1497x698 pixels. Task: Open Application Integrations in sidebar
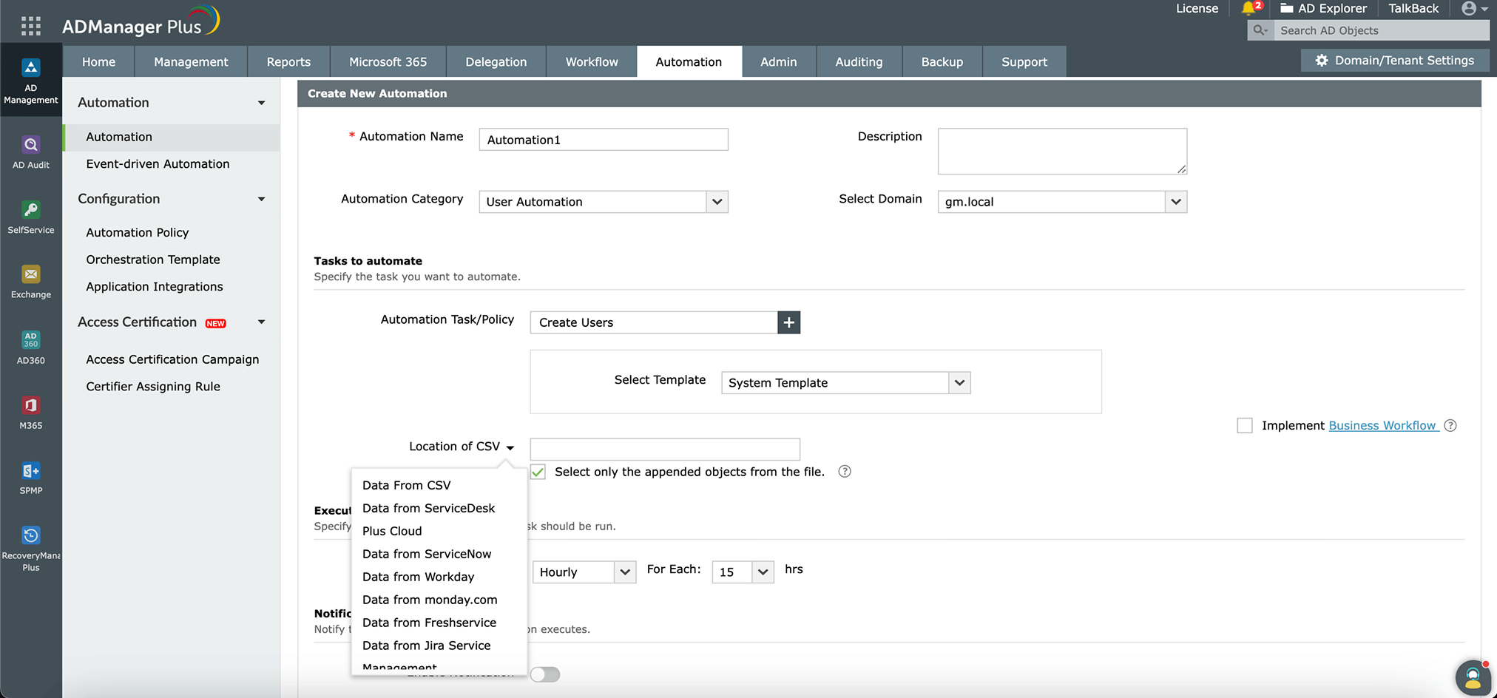point(155,287)
